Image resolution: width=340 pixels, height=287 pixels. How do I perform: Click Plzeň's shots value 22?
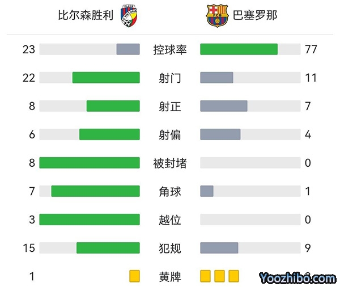point(29,78)
